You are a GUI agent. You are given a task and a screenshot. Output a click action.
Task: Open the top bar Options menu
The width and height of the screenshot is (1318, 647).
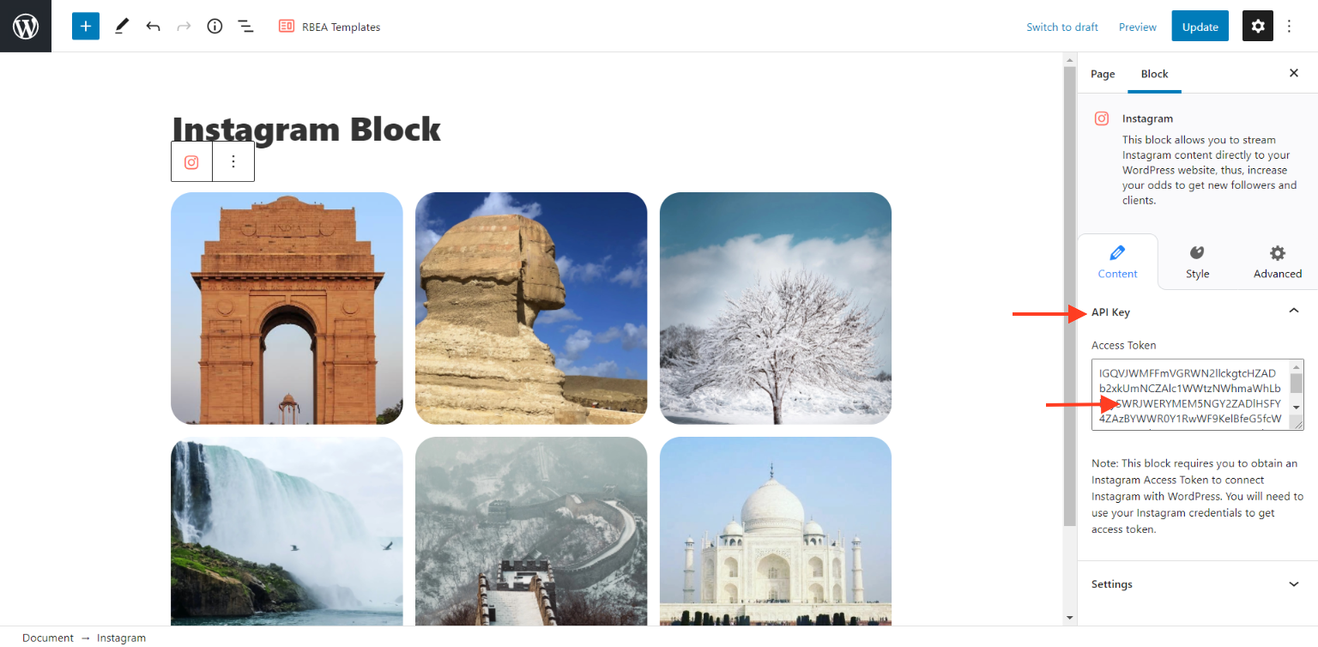pyautogui.click(x=1289, y=27)
